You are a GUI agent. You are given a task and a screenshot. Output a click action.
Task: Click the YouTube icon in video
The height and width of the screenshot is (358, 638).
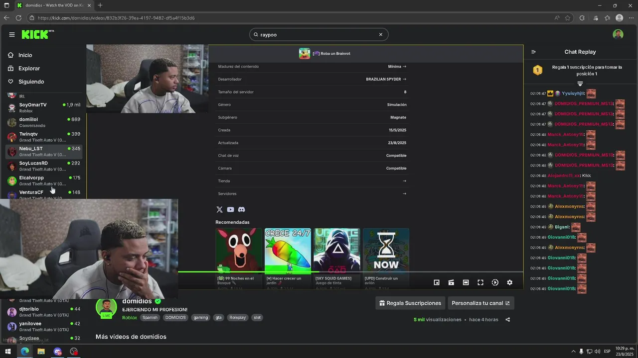coord(230,210)
